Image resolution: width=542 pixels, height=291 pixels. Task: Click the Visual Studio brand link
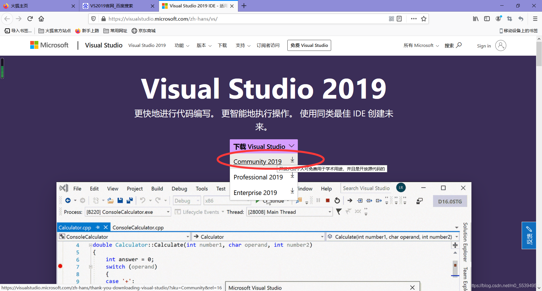pos(104,45)
